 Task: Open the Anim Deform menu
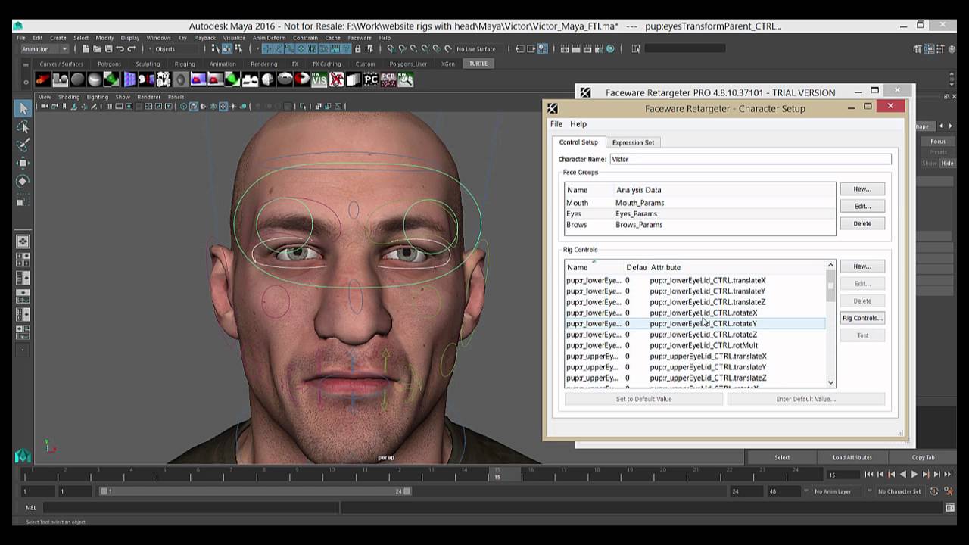click(x=269, y=38)
